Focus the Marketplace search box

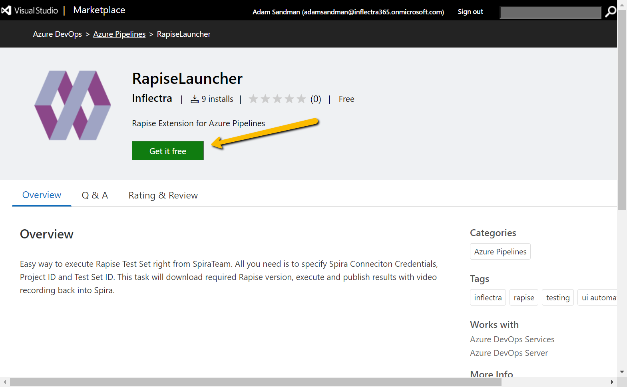point(550,12)
